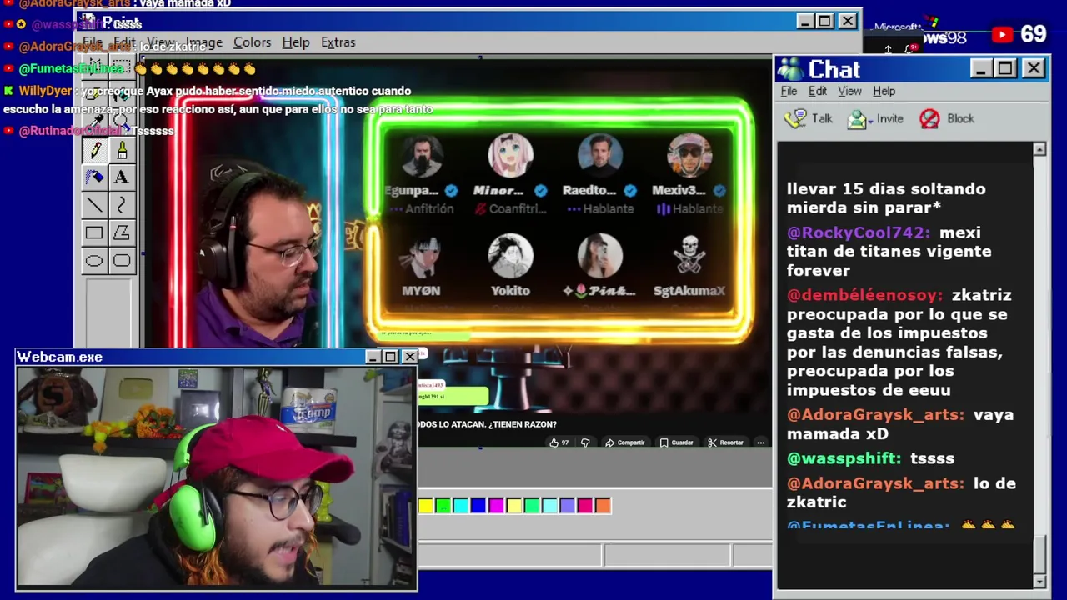Screen dimensions: 1067x600
Task: Click the Guardar save button
Action: point(676,442)
